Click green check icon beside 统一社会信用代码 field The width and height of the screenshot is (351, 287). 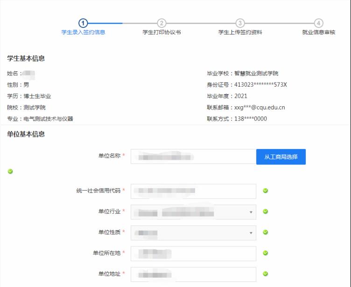(x=266, y=191)
